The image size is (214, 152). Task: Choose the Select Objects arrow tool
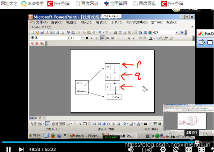click(x=48, y=124)
